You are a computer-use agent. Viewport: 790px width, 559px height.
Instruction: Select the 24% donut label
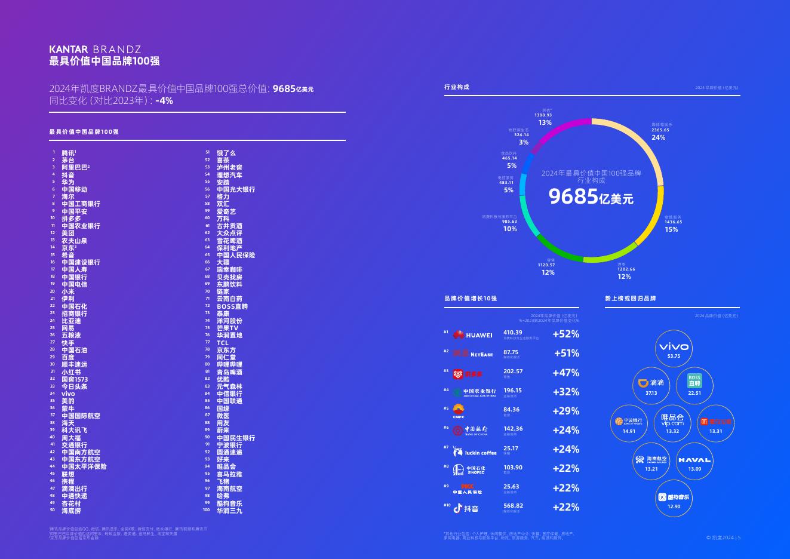658,137
